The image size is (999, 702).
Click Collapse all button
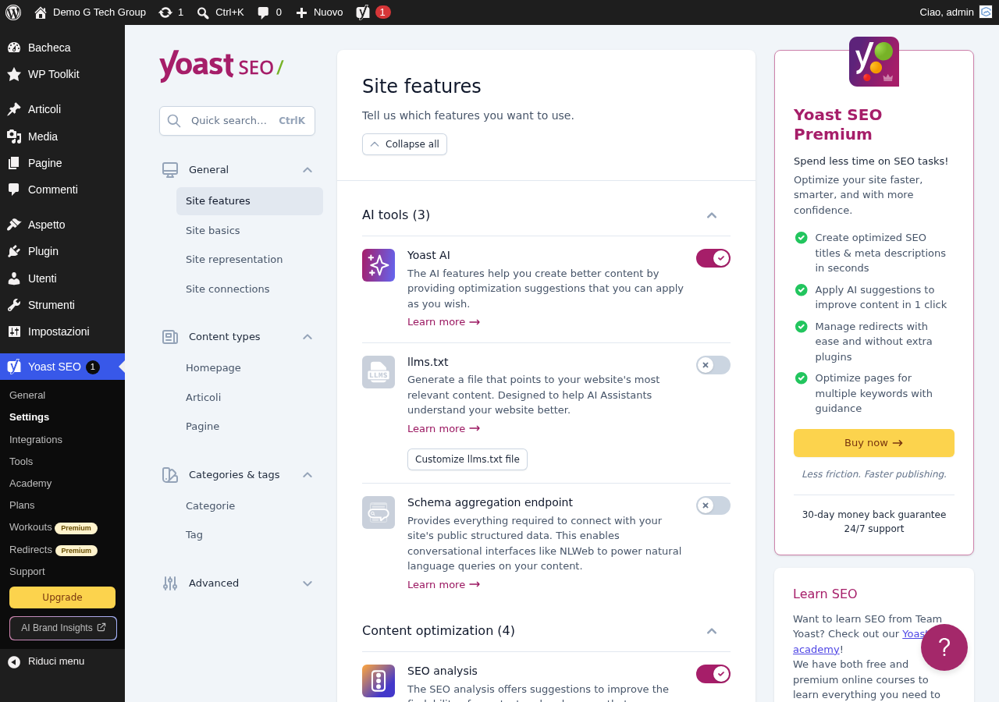coord(404,144)
